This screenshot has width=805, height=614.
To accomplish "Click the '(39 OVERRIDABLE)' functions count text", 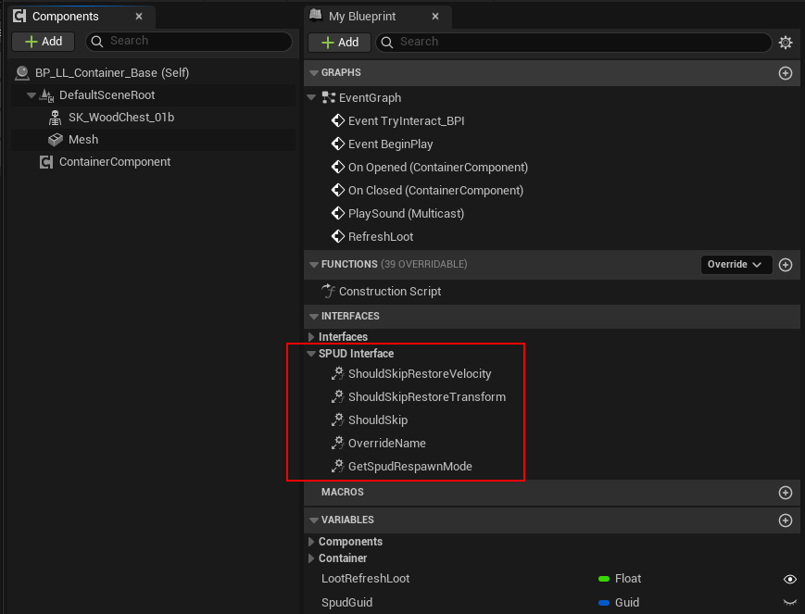I will click(x=424, y=264).
